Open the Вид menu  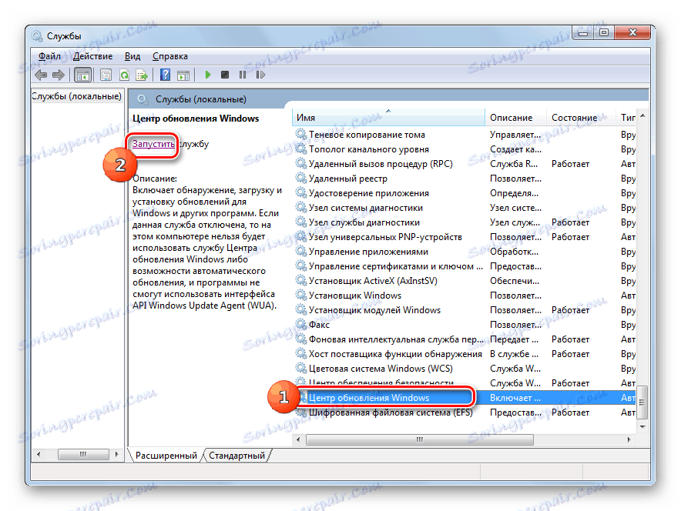(x=133, y=56)
